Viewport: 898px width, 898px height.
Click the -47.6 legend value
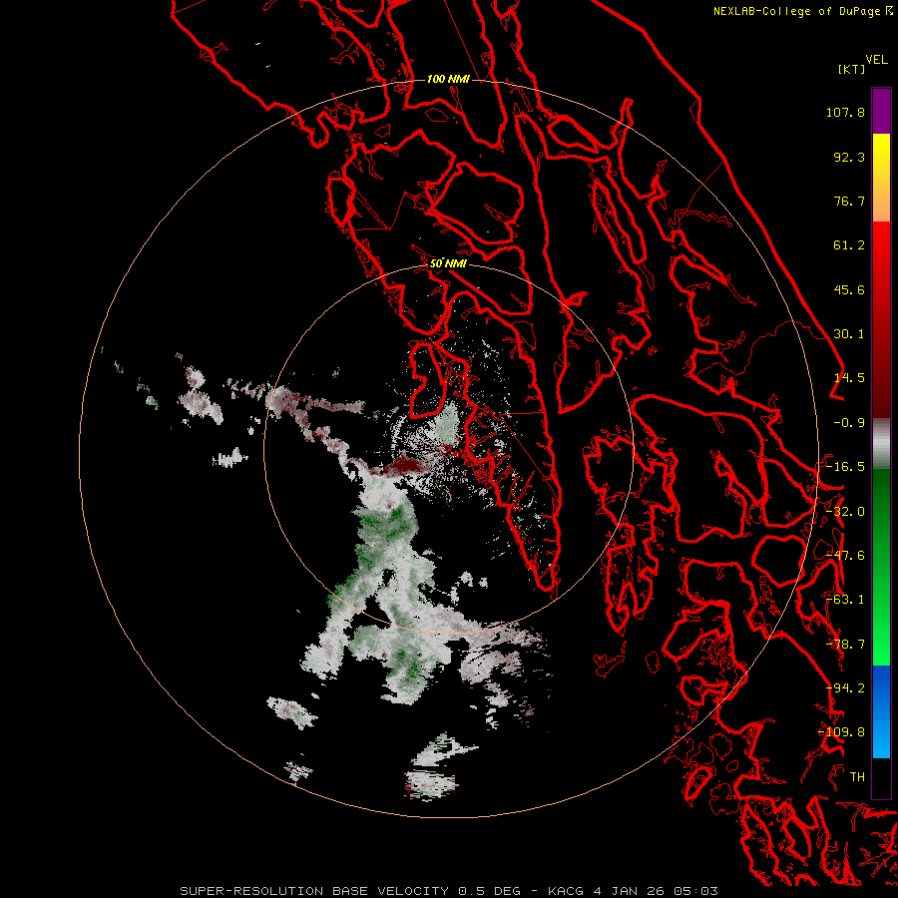click(845, 556)
